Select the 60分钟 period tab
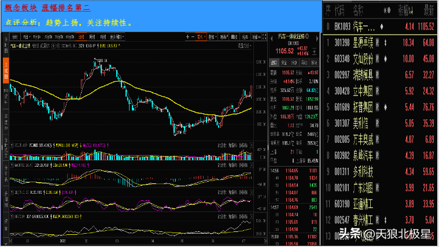 coord(70,37)
